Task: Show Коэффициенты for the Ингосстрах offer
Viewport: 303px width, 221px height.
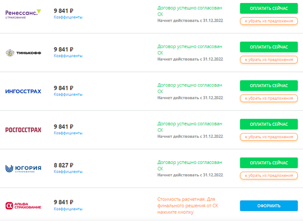Action: click(68, 94)
